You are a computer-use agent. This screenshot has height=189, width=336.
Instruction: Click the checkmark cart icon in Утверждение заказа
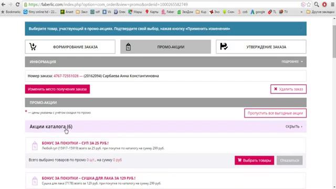[x=224, y=46]
